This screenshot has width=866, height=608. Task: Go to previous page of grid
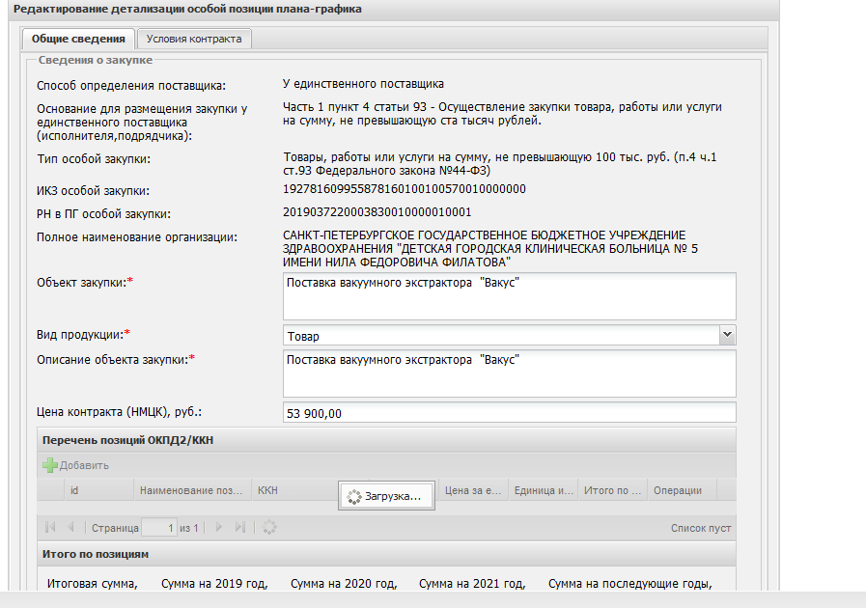70,528
